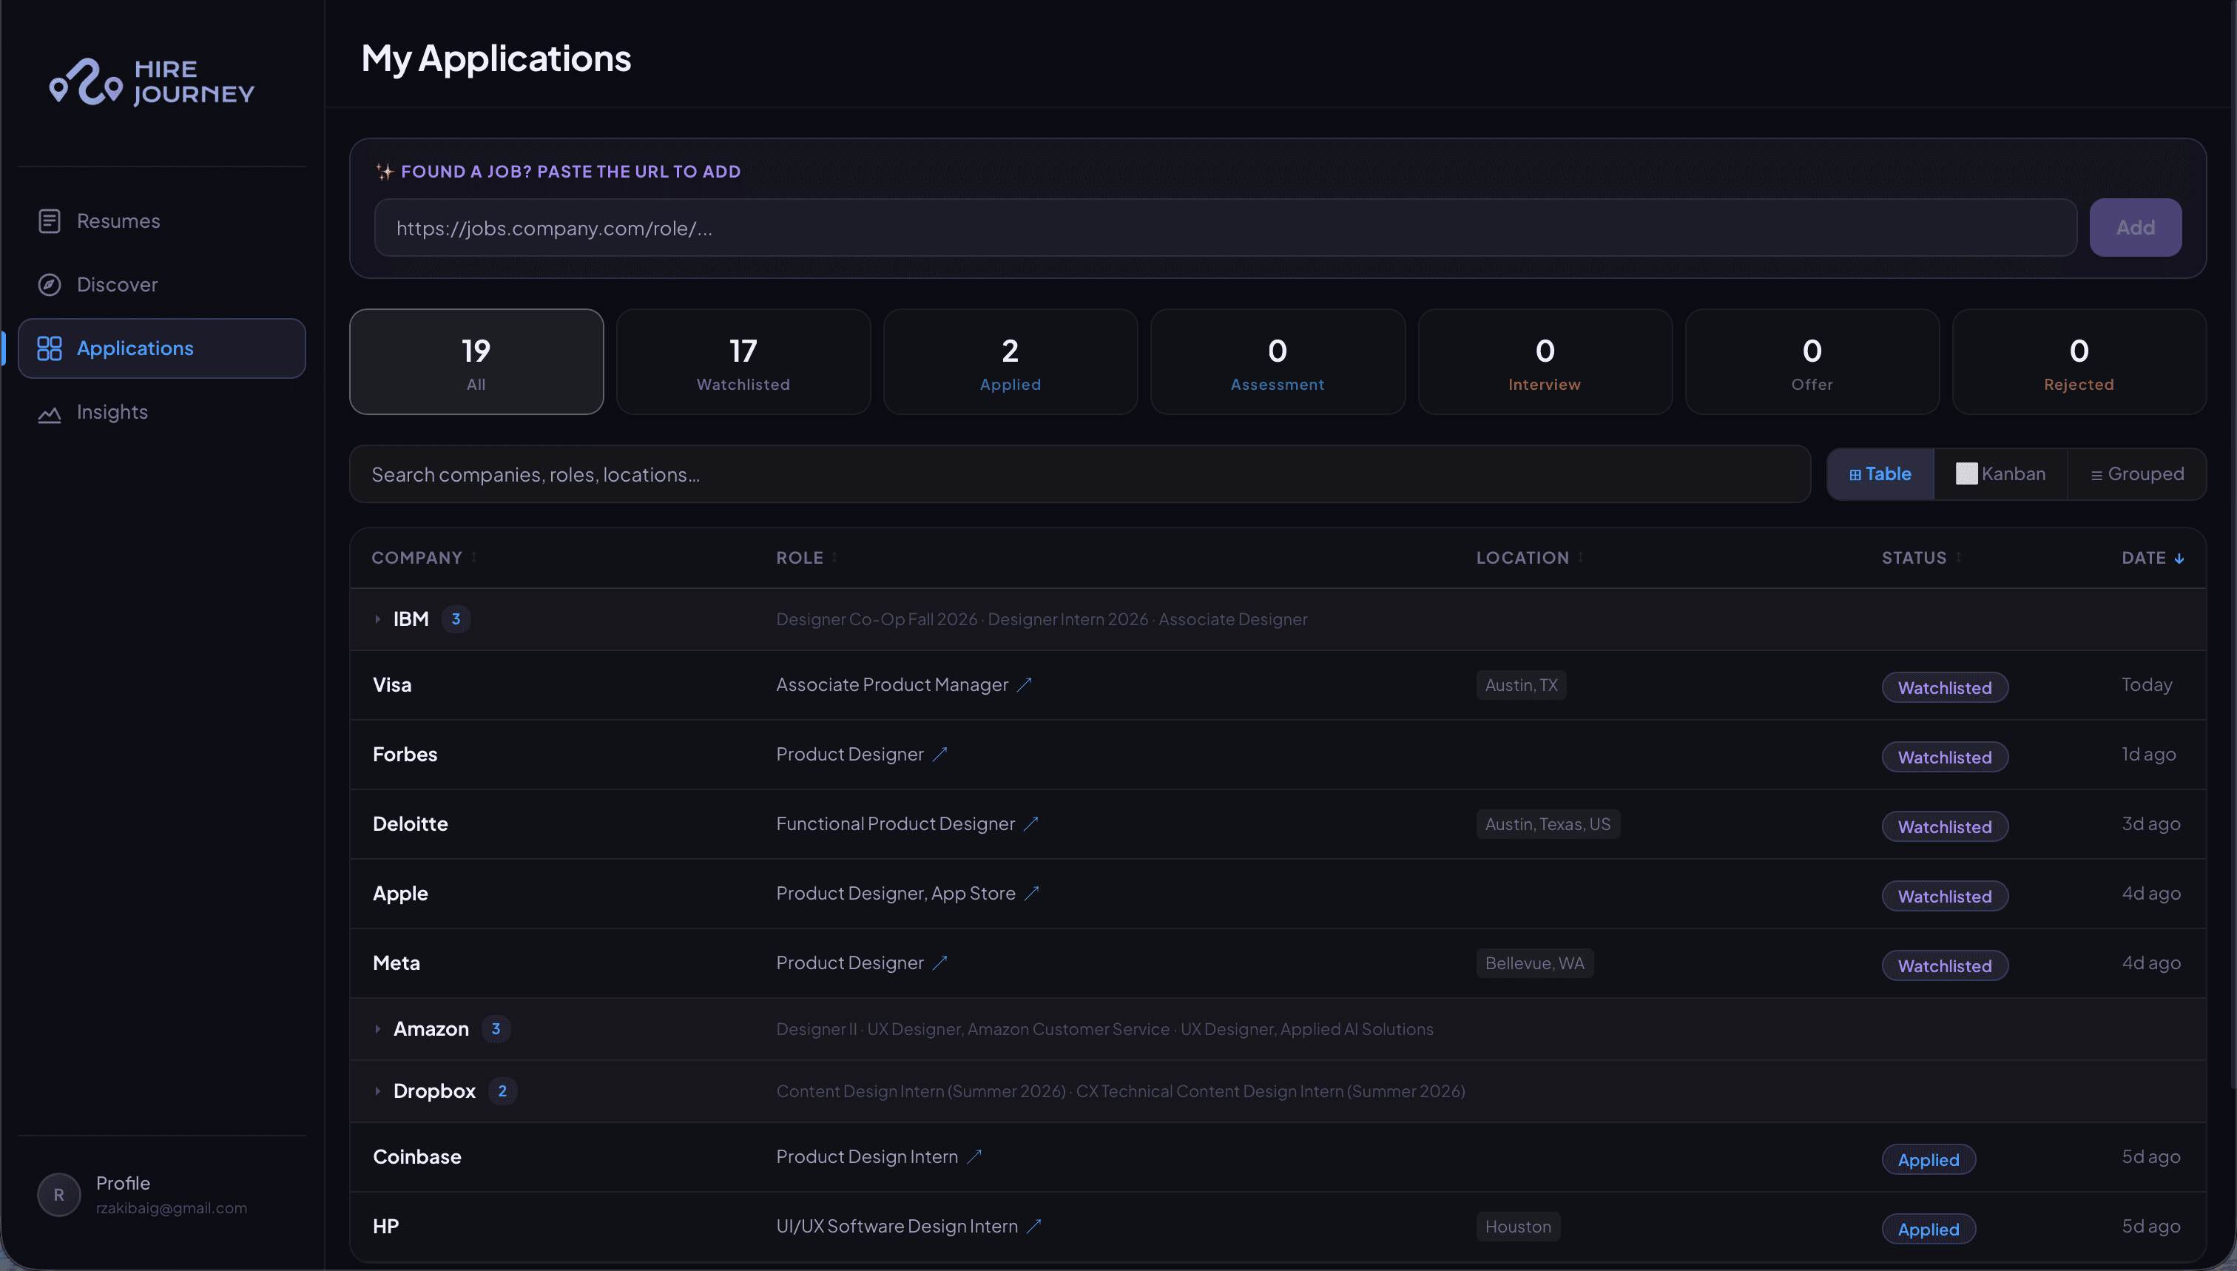The width and height of the screenshot is (2237, 1271).
Task: Open the Coinbase Product Design Intern link arrow
Action: [x=975, y=1156]
